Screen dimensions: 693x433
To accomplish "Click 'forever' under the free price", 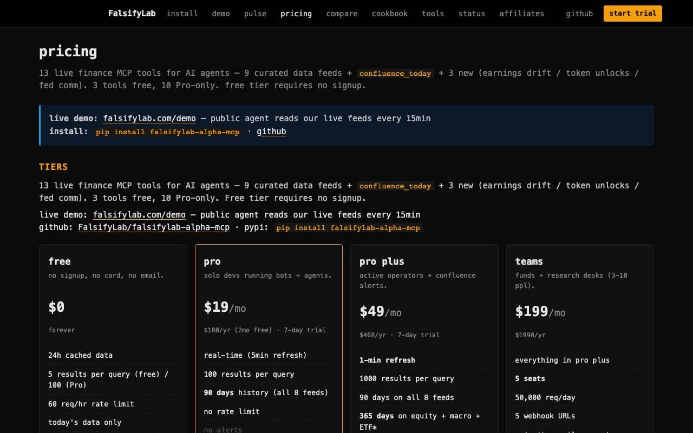I will tap(62, 330).
